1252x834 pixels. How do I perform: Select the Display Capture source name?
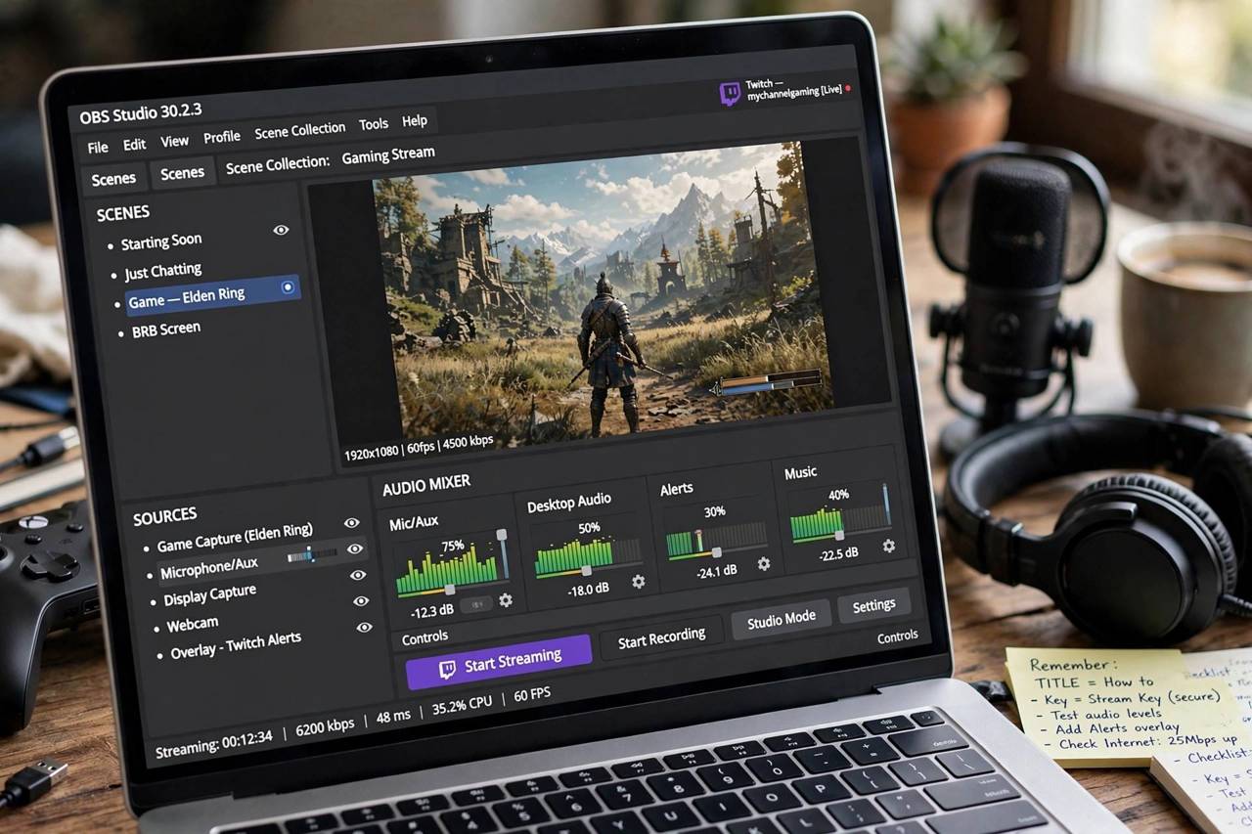209,595
